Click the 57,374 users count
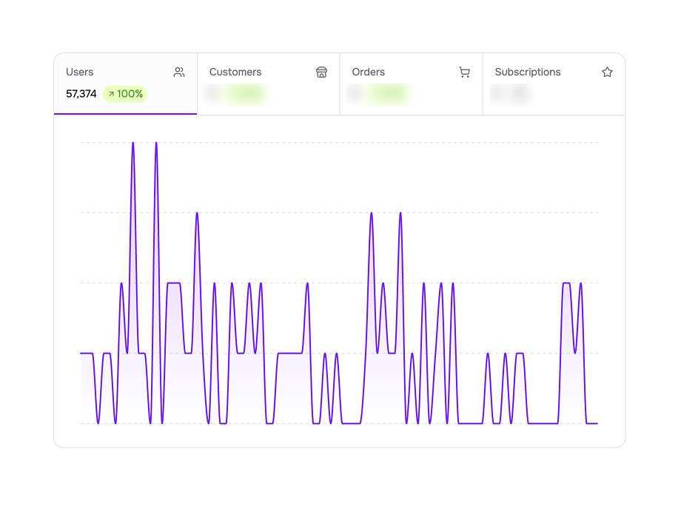The width and height of the screenshot is (681, 512). 81,94
